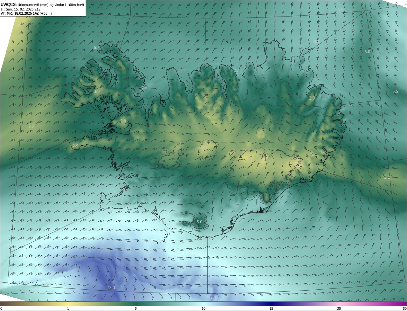Click the valid time line 'VT: Mið. 18.02.2026 14Z (+65 h)'

26,13
